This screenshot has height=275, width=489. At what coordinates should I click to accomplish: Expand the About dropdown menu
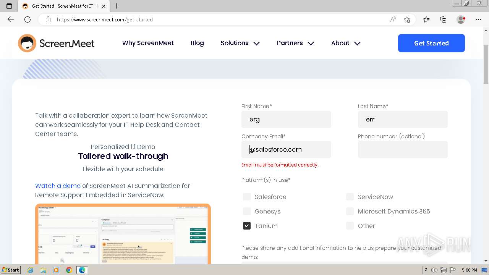(x=346, y=43)
